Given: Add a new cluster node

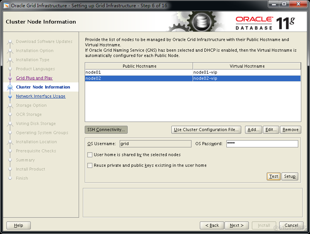Looking at the screenshot, I should pyautogui.click(x=253, y=130).
